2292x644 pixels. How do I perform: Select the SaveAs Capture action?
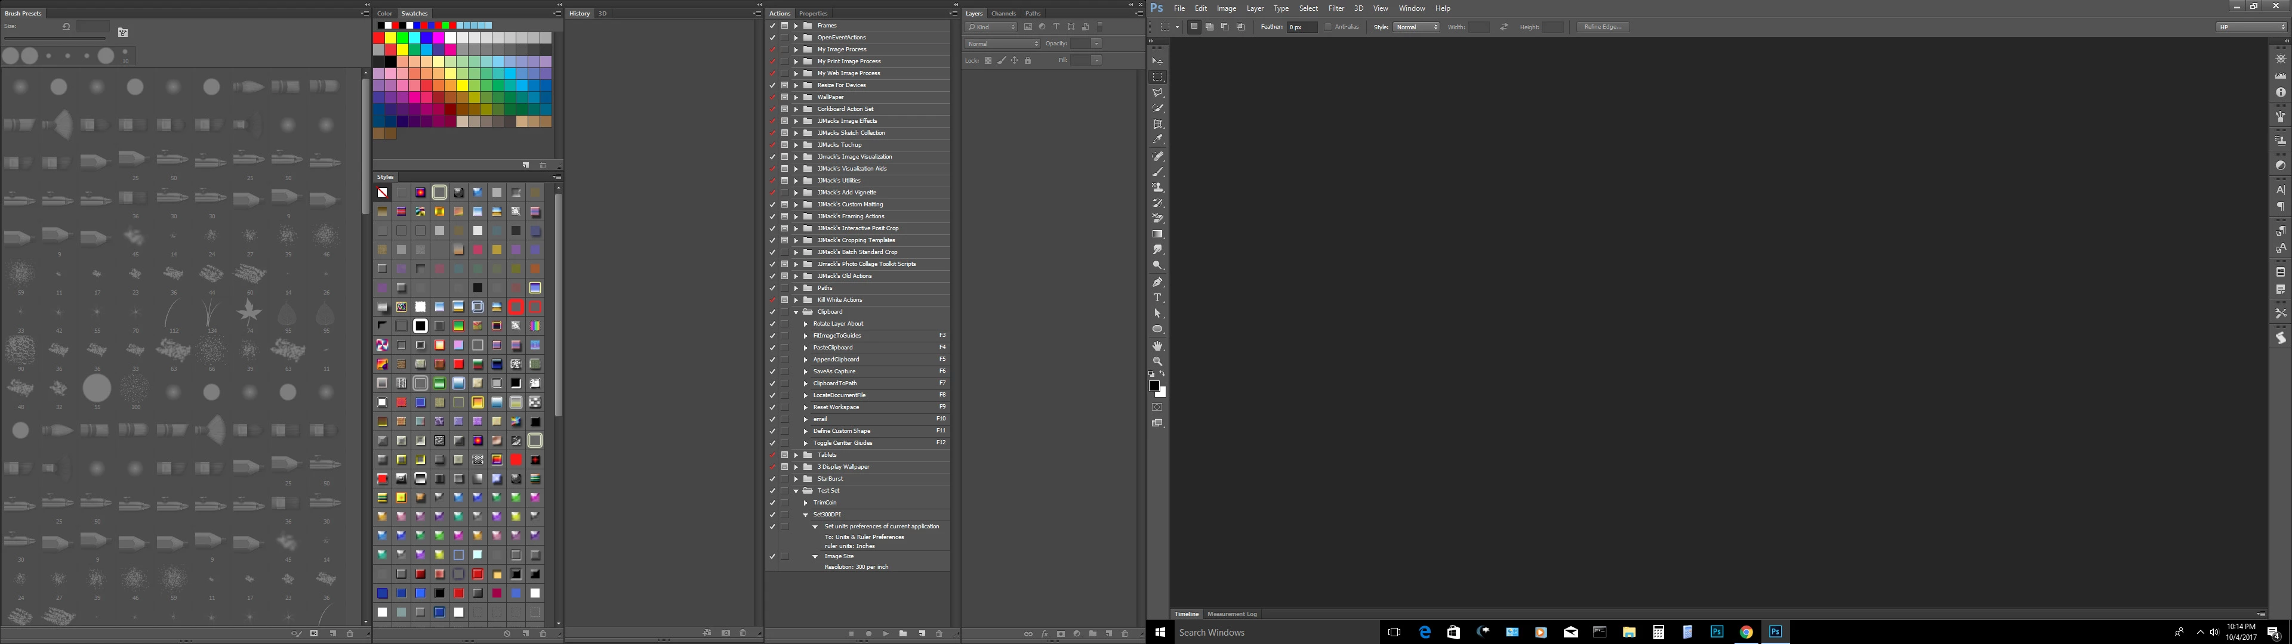pos(834,371)
